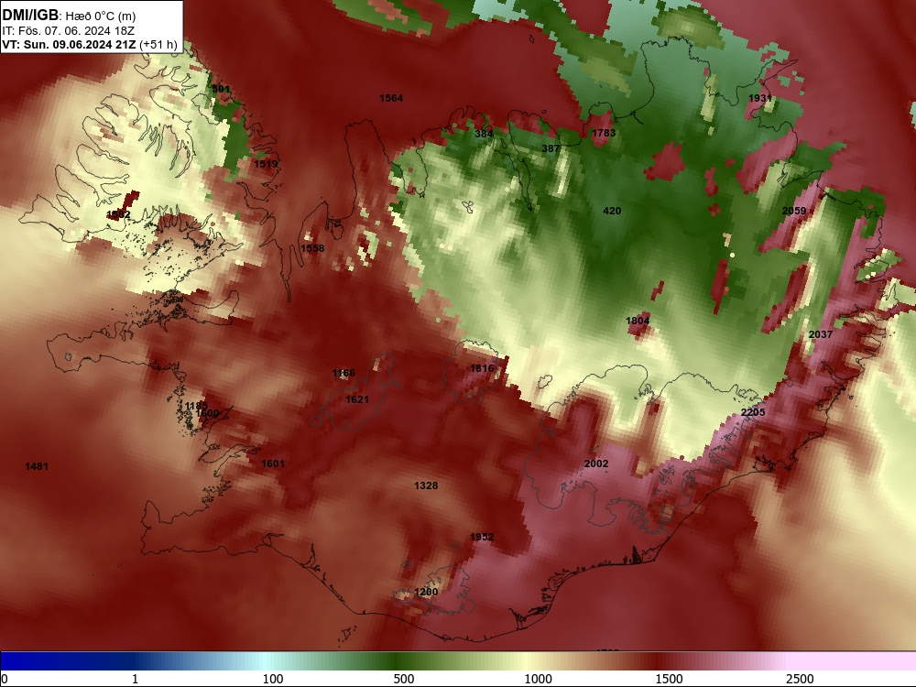916x687 pixels.
Task: Select the 420 height value
Action: point(612,211)
